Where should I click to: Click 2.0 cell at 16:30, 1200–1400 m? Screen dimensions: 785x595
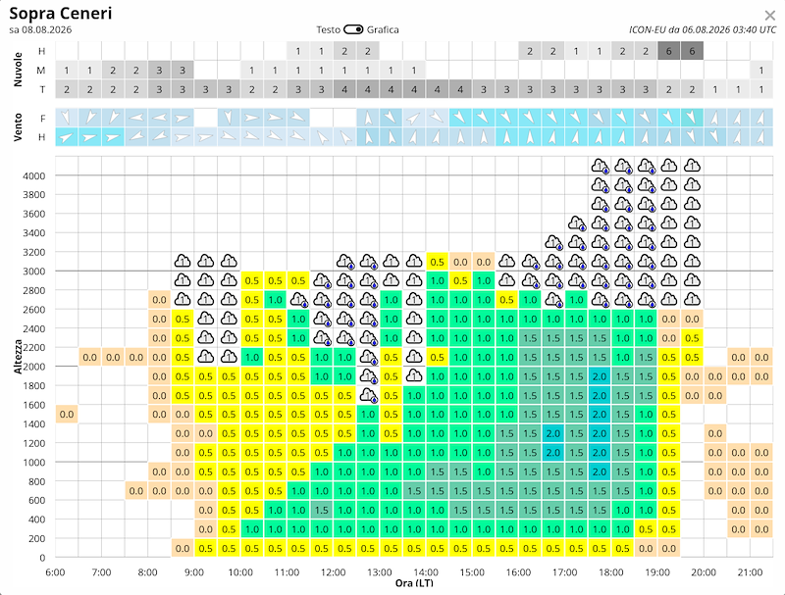pos(553,433)
